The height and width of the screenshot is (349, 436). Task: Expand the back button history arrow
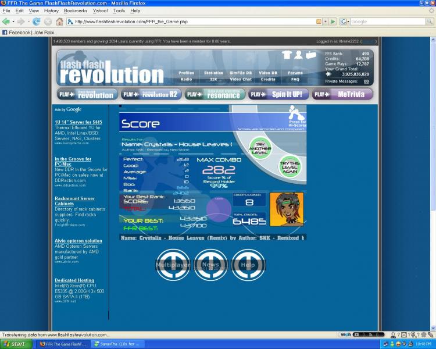point(13,22)
